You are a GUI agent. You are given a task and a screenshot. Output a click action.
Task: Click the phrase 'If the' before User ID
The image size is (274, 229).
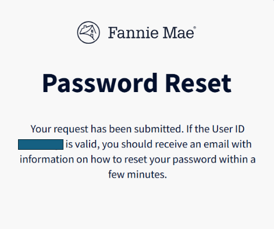click(x=198, y=129)
